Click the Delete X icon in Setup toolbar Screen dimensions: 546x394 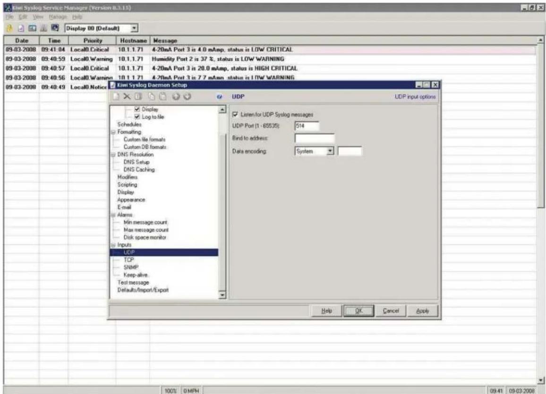click(127, 96)
